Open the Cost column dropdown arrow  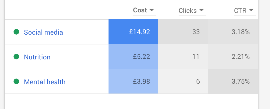pyautogui.click(x=152, y=10)
